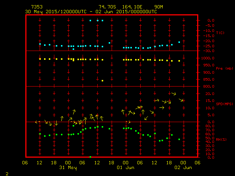Click the 80.0 humidity tick label
This screenshot has width=235, height=176.
208,126
